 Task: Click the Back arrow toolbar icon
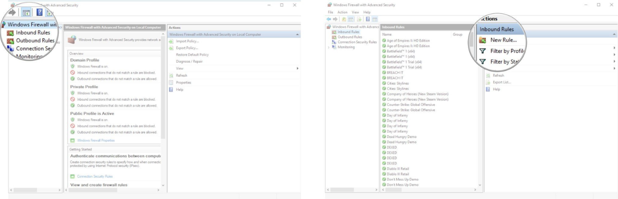click(x=329, y=19)
